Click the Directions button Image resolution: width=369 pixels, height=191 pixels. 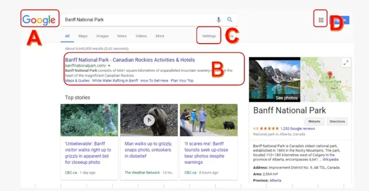point(337,122)
